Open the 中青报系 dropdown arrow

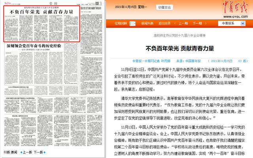point(243,24)
